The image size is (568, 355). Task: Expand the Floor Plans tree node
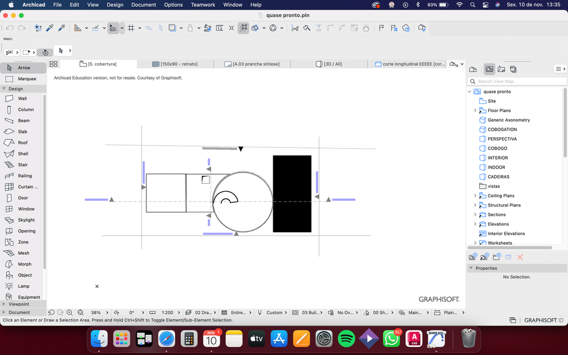click(x=475, y=110)
